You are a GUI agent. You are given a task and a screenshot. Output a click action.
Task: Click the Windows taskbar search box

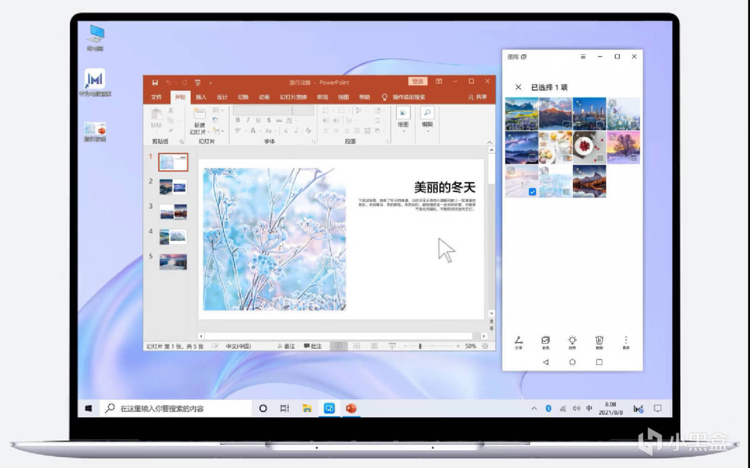click(175, 409)
